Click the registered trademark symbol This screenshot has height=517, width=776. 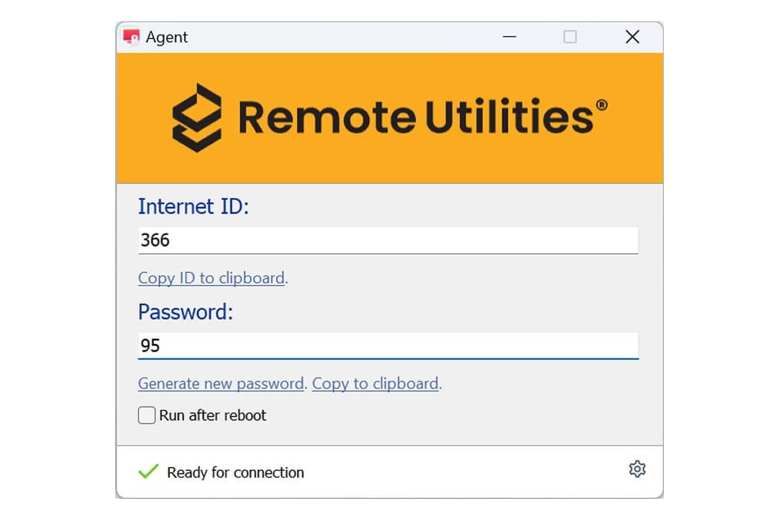(601, 105)
